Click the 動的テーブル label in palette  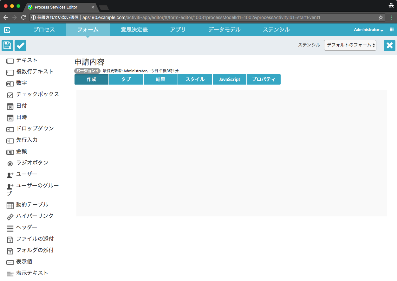pyautogui.click(x=32, y=205)
